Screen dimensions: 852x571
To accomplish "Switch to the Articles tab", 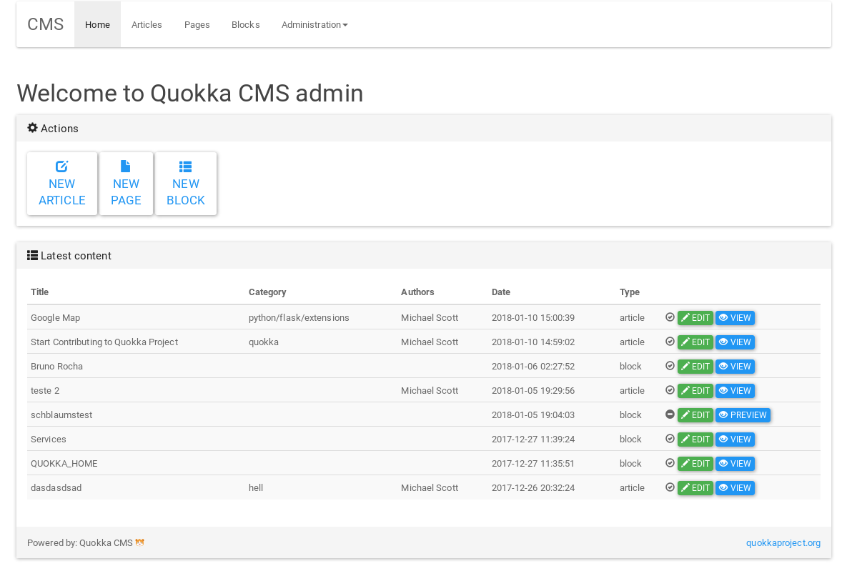I will (x=147, y=24).
